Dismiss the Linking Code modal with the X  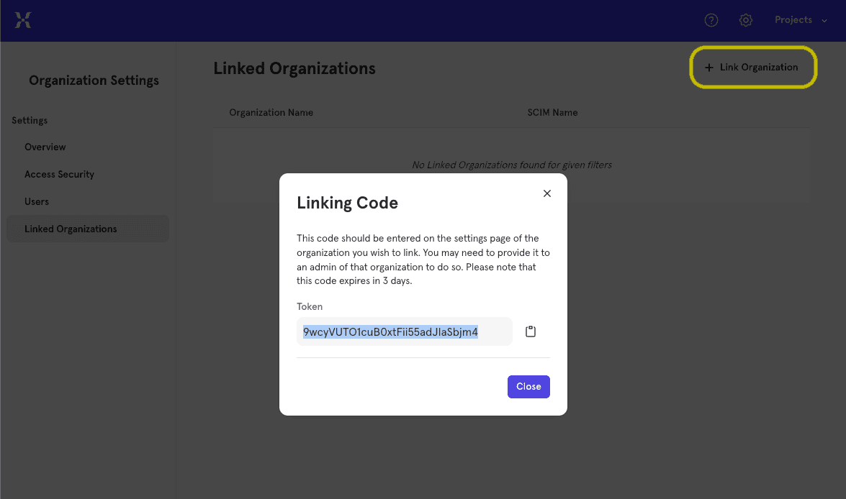[x=546, y=193]
